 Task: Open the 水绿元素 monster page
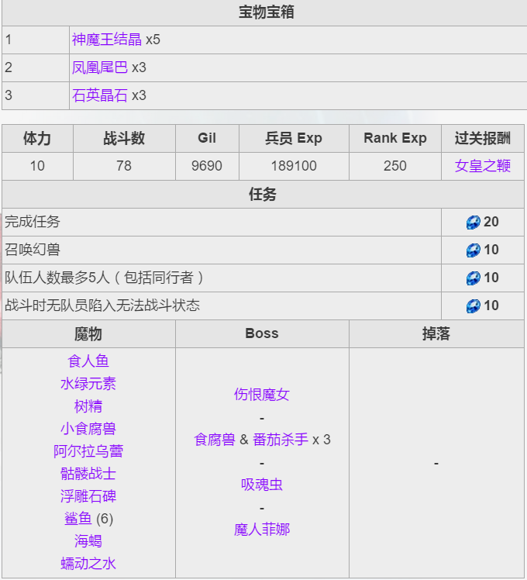point(88,384)
